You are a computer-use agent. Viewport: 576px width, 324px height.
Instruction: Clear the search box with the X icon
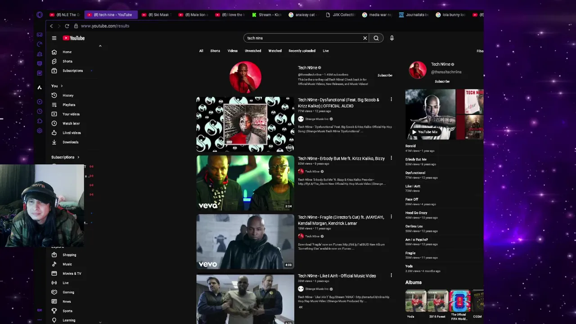click(365, 38)
